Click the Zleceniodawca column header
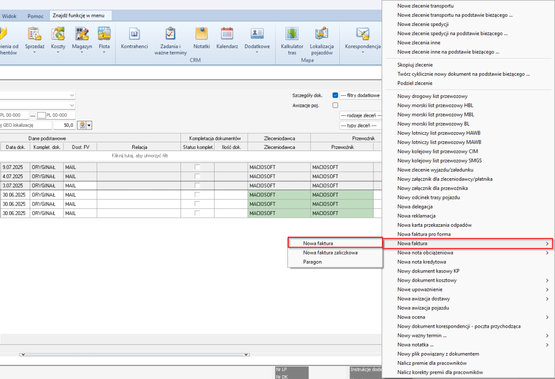Screen dimensions: 555x379 click(279, 147)
